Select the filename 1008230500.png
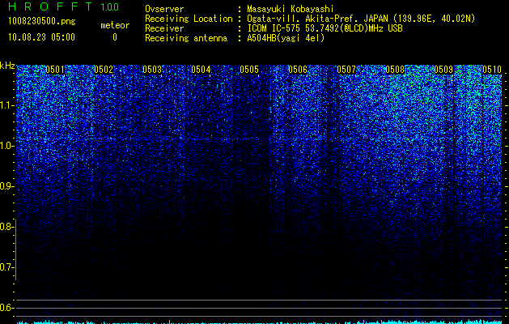 tap(42, 22)
